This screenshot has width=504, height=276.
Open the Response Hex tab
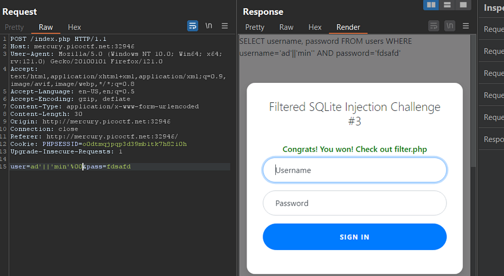tap(314, 27)
